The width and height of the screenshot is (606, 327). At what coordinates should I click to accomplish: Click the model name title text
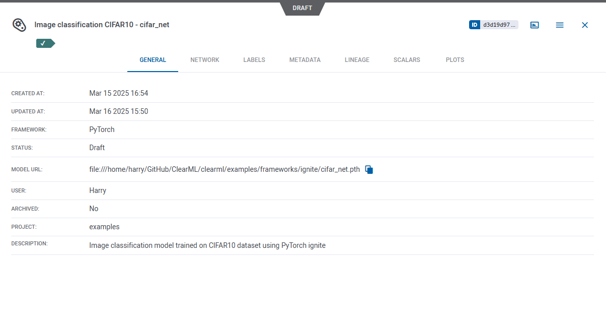102,25
